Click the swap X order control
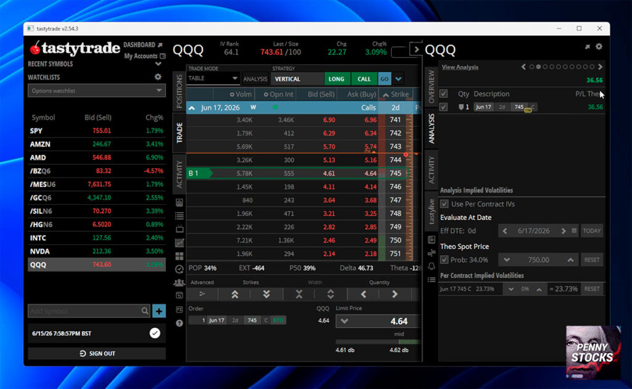Viewport: 632px width, 389px height. pos(299,294)
